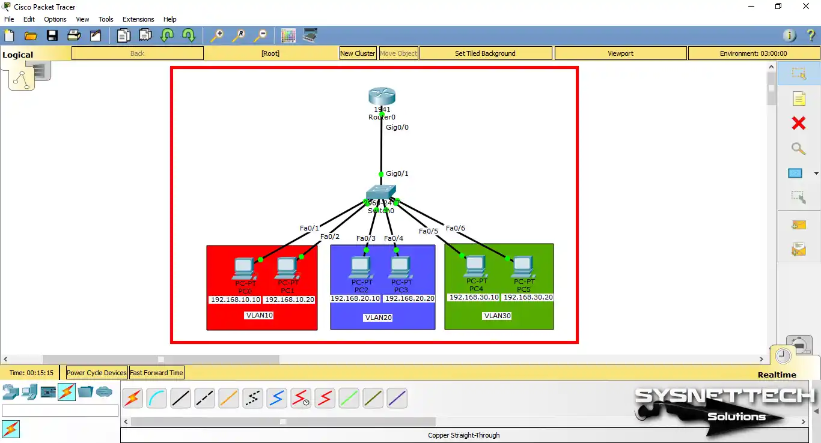Click the Zoom In magnifier
Image resolution: width=821 pixels, height=443 pixels.
tap(216, 36)
